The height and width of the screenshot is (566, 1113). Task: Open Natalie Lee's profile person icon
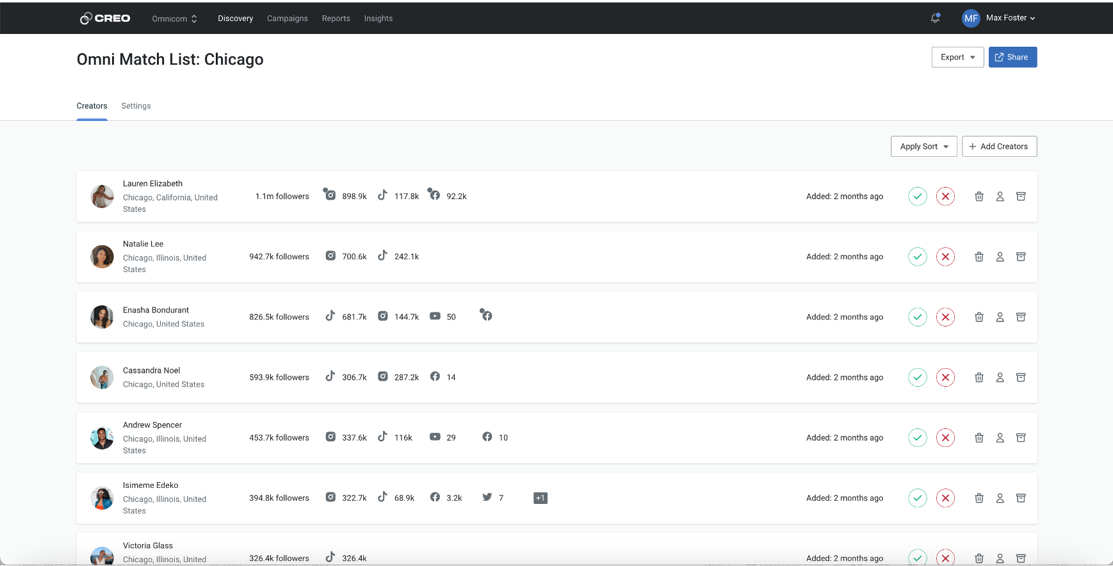click(1000, 257)
